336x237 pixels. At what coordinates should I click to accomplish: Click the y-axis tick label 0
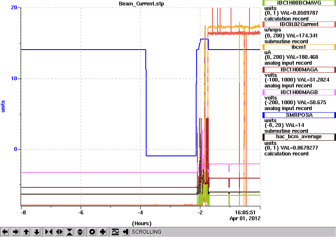[x=16, y=149]
